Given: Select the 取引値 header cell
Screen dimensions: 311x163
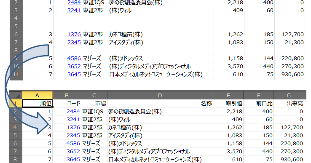Looking at the screenshot, I should tap(228, 103).
